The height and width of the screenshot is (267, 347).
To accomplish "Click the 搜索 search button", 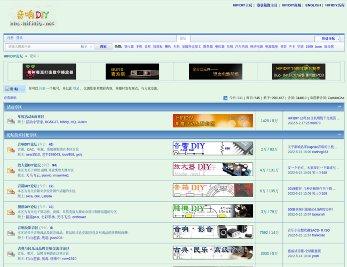I will pos(103,46).
